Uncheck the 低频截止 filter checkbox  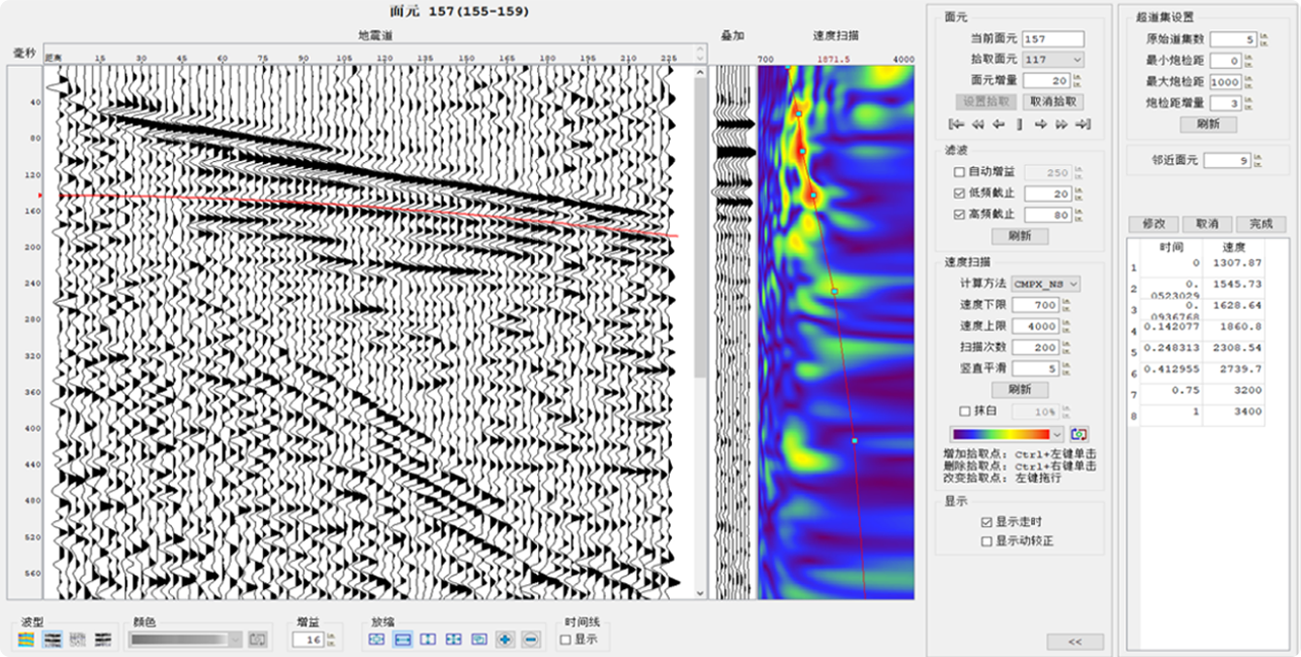click(959, 193)
